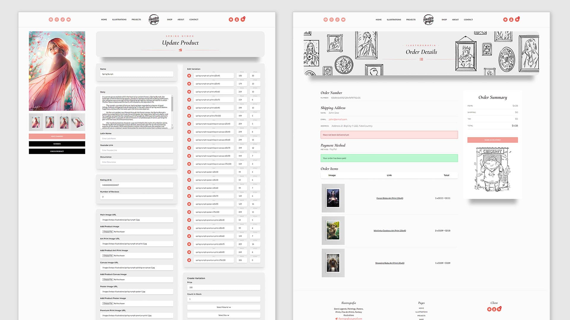Select the SHOP menu item
The height and width of the screenshot is (320, 570).
click(170, 20)
